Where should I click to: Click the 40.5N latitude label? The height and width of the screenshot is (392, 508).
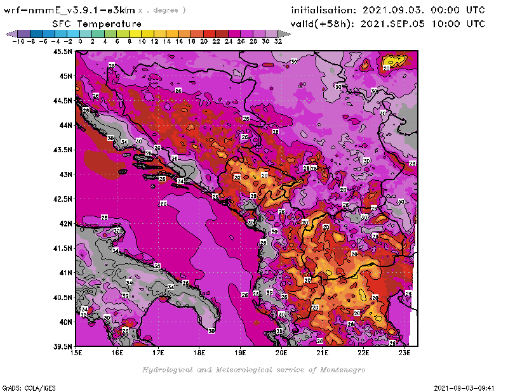pyautogui.click(x=62, y=297)
